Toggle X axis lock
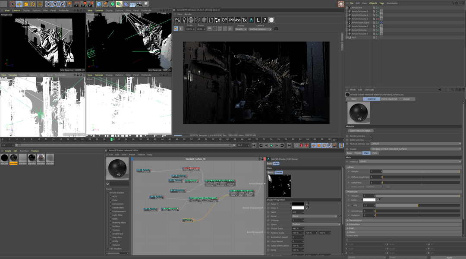The height and width of the screenshot is (259, 466). coord(48,4)
